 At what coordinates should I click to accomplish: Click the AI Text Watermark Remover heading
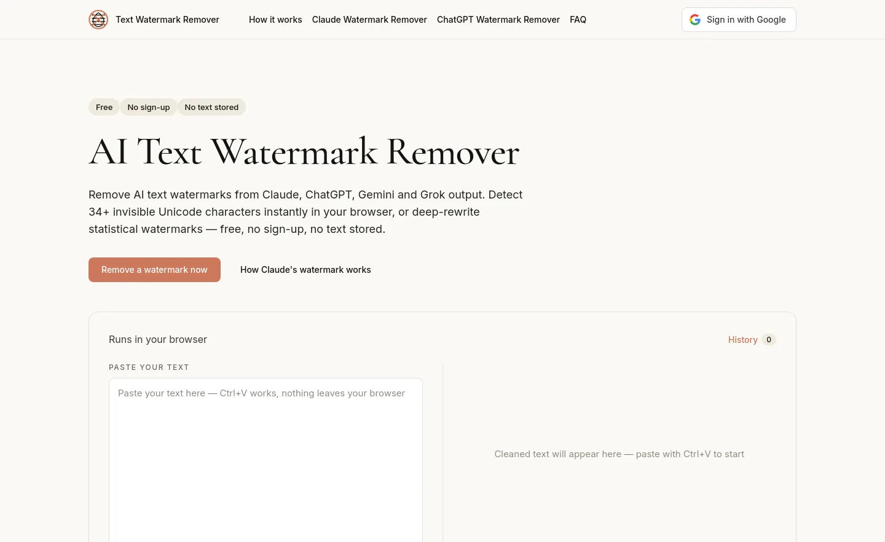[x=304, y=151]
